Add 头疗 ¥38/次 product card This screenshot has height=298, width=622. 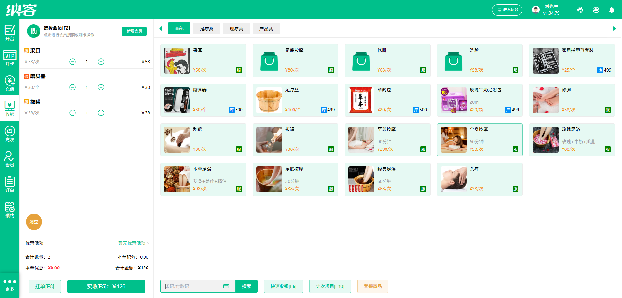point(480,179)
